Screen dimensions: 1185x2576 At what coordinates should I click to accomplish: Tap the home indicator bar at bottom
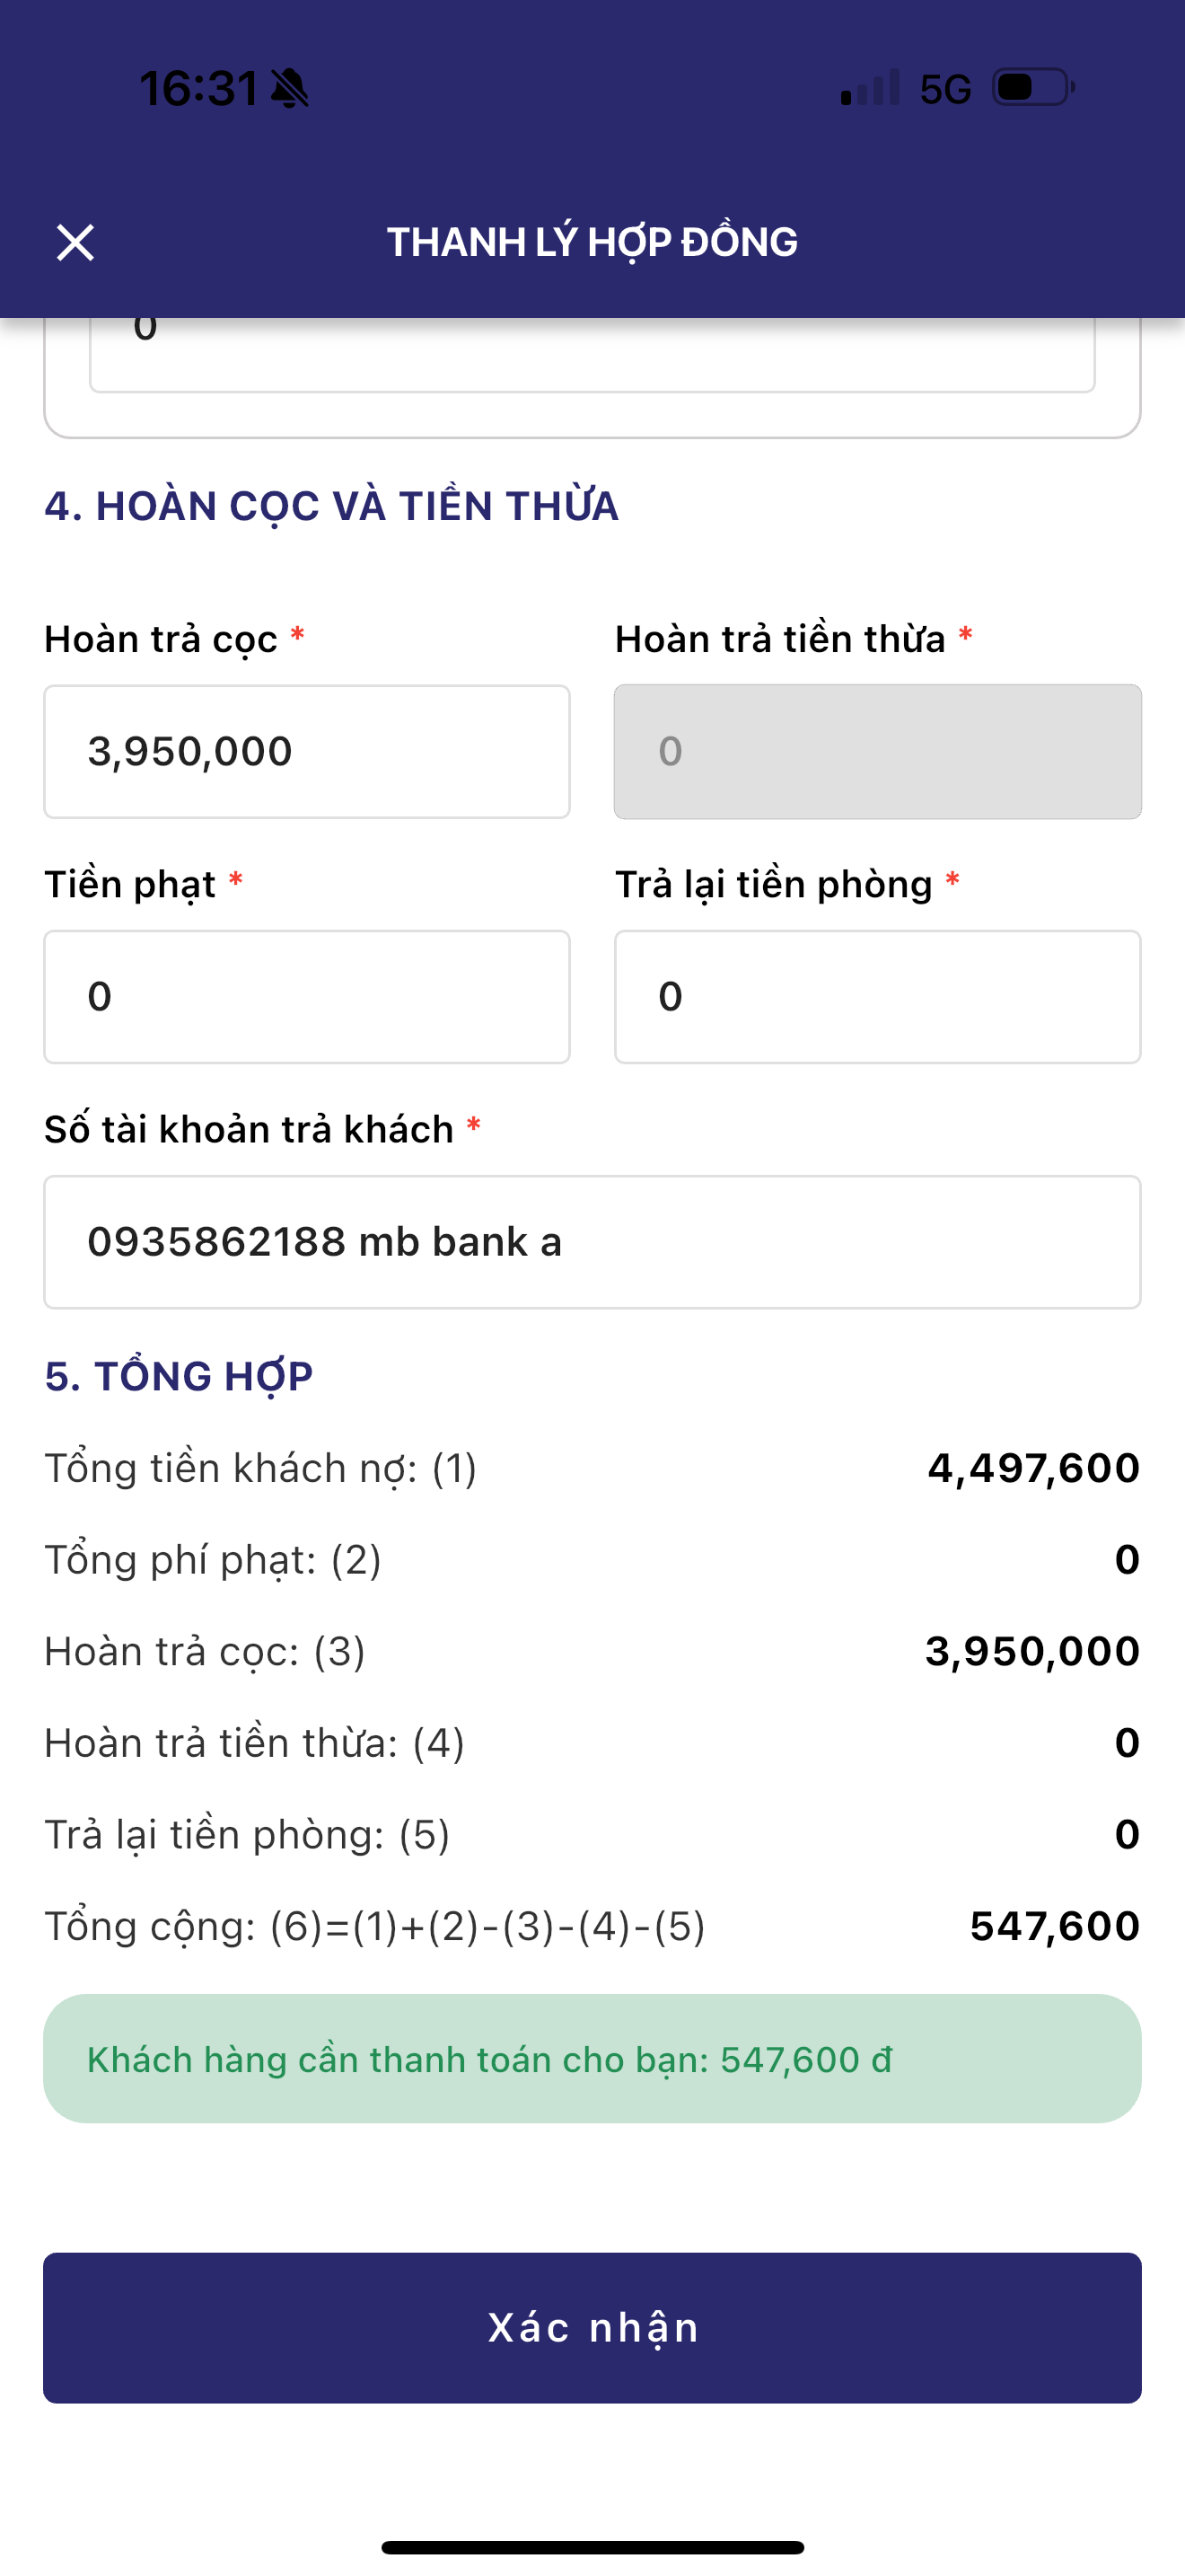(592, 2547)
